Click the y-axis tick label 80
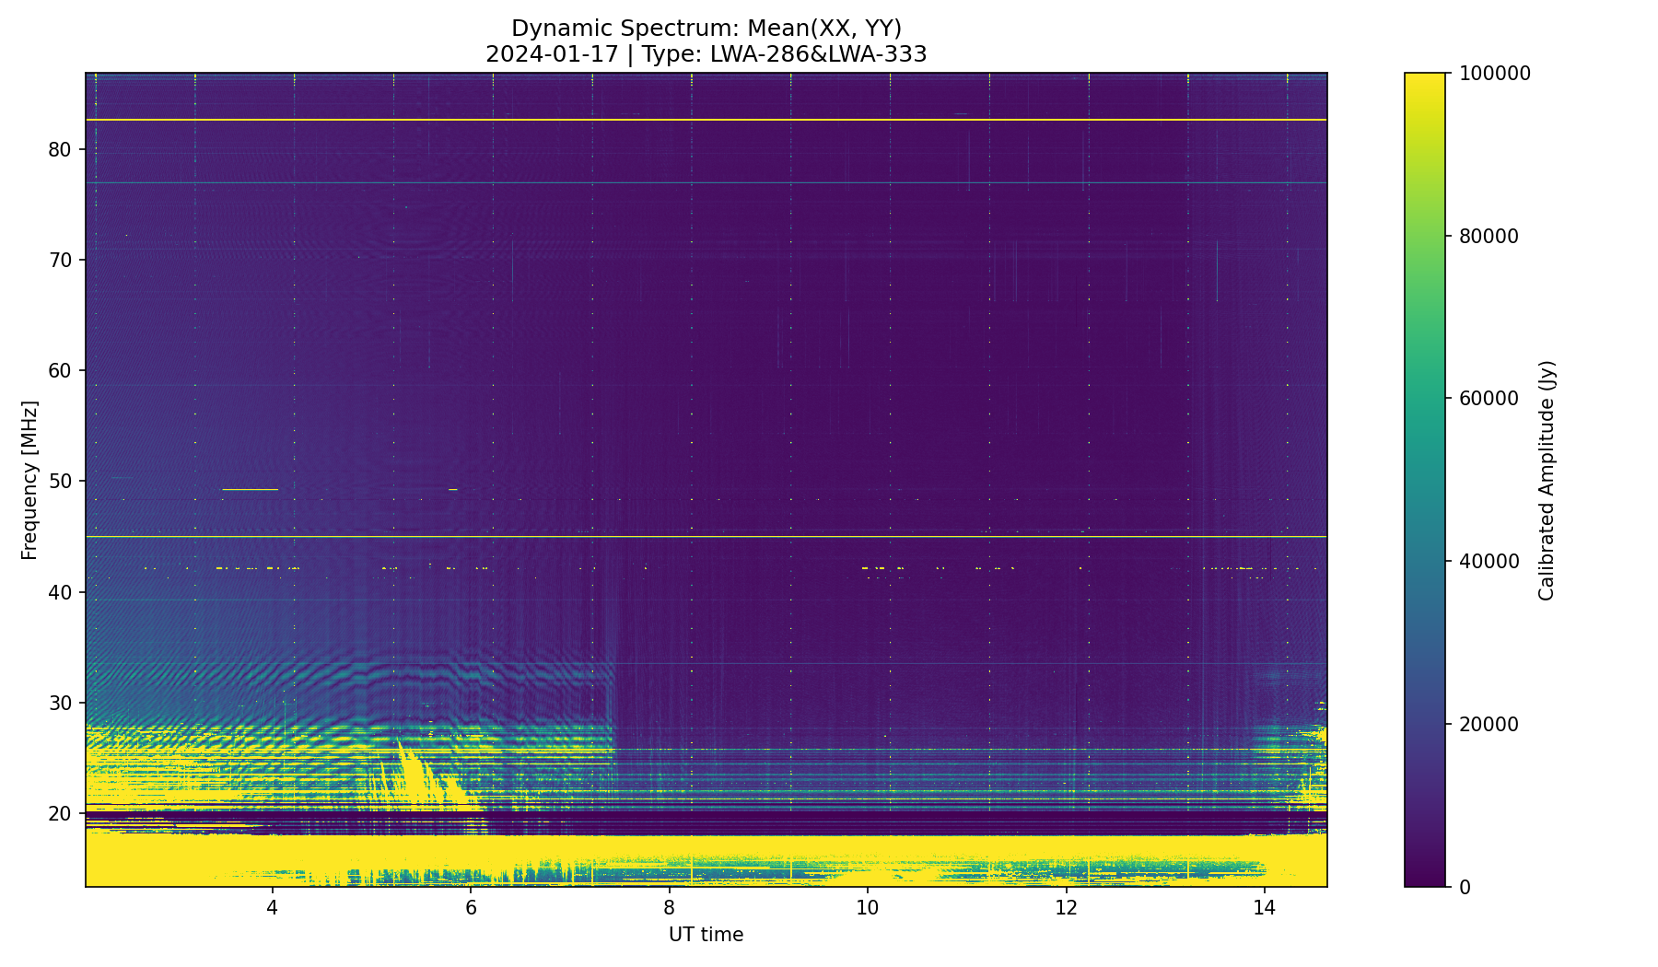Image resolution: width=1658 pixels, height=967 pixels. point(60,149)
